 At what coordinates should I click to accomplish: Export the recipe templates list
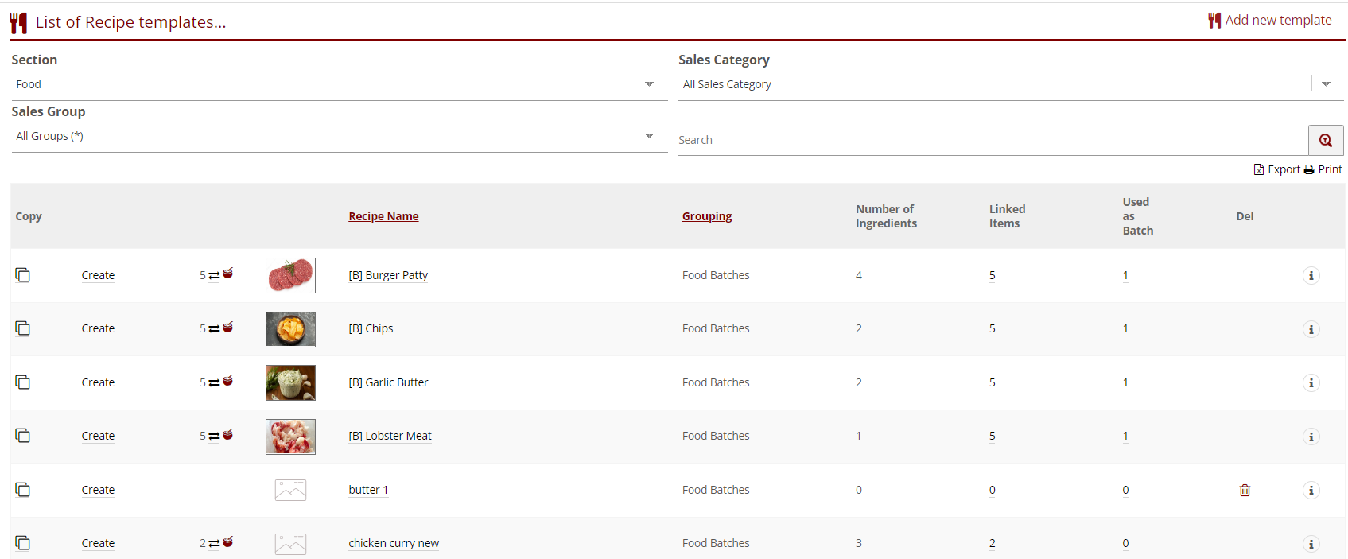pos(1276,169)
